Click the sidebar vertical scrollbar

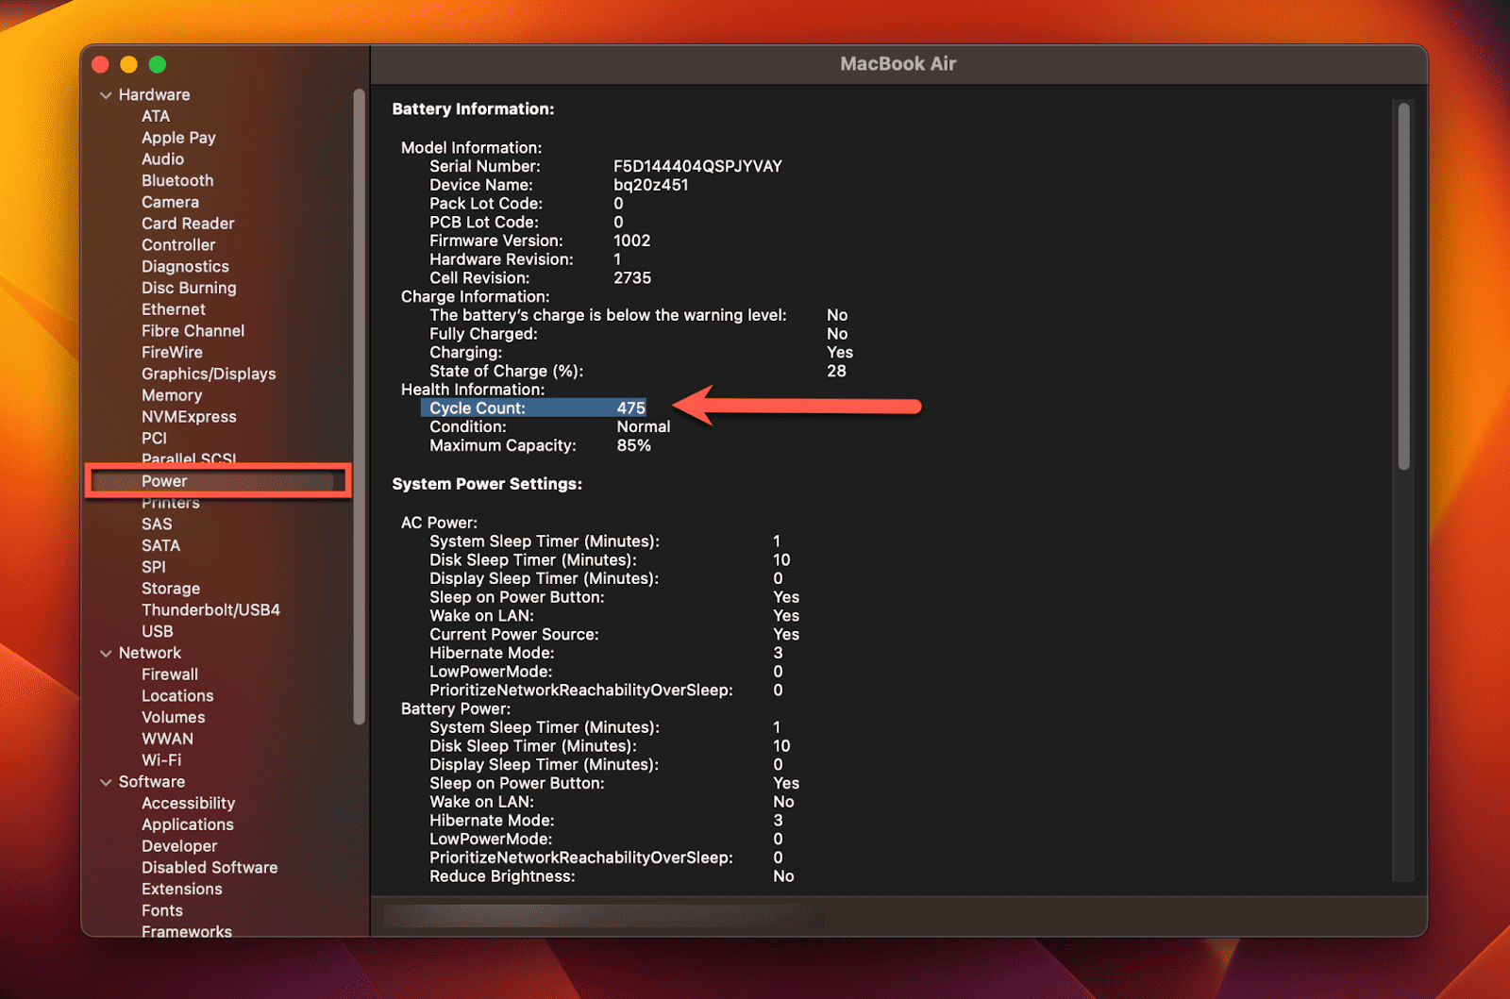pyautogui.click(x=359, y=406)
